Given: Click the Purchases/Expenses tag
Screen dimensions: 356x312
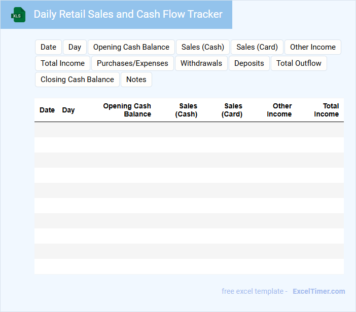Looking at the screenshot, I should click(132, 63).
